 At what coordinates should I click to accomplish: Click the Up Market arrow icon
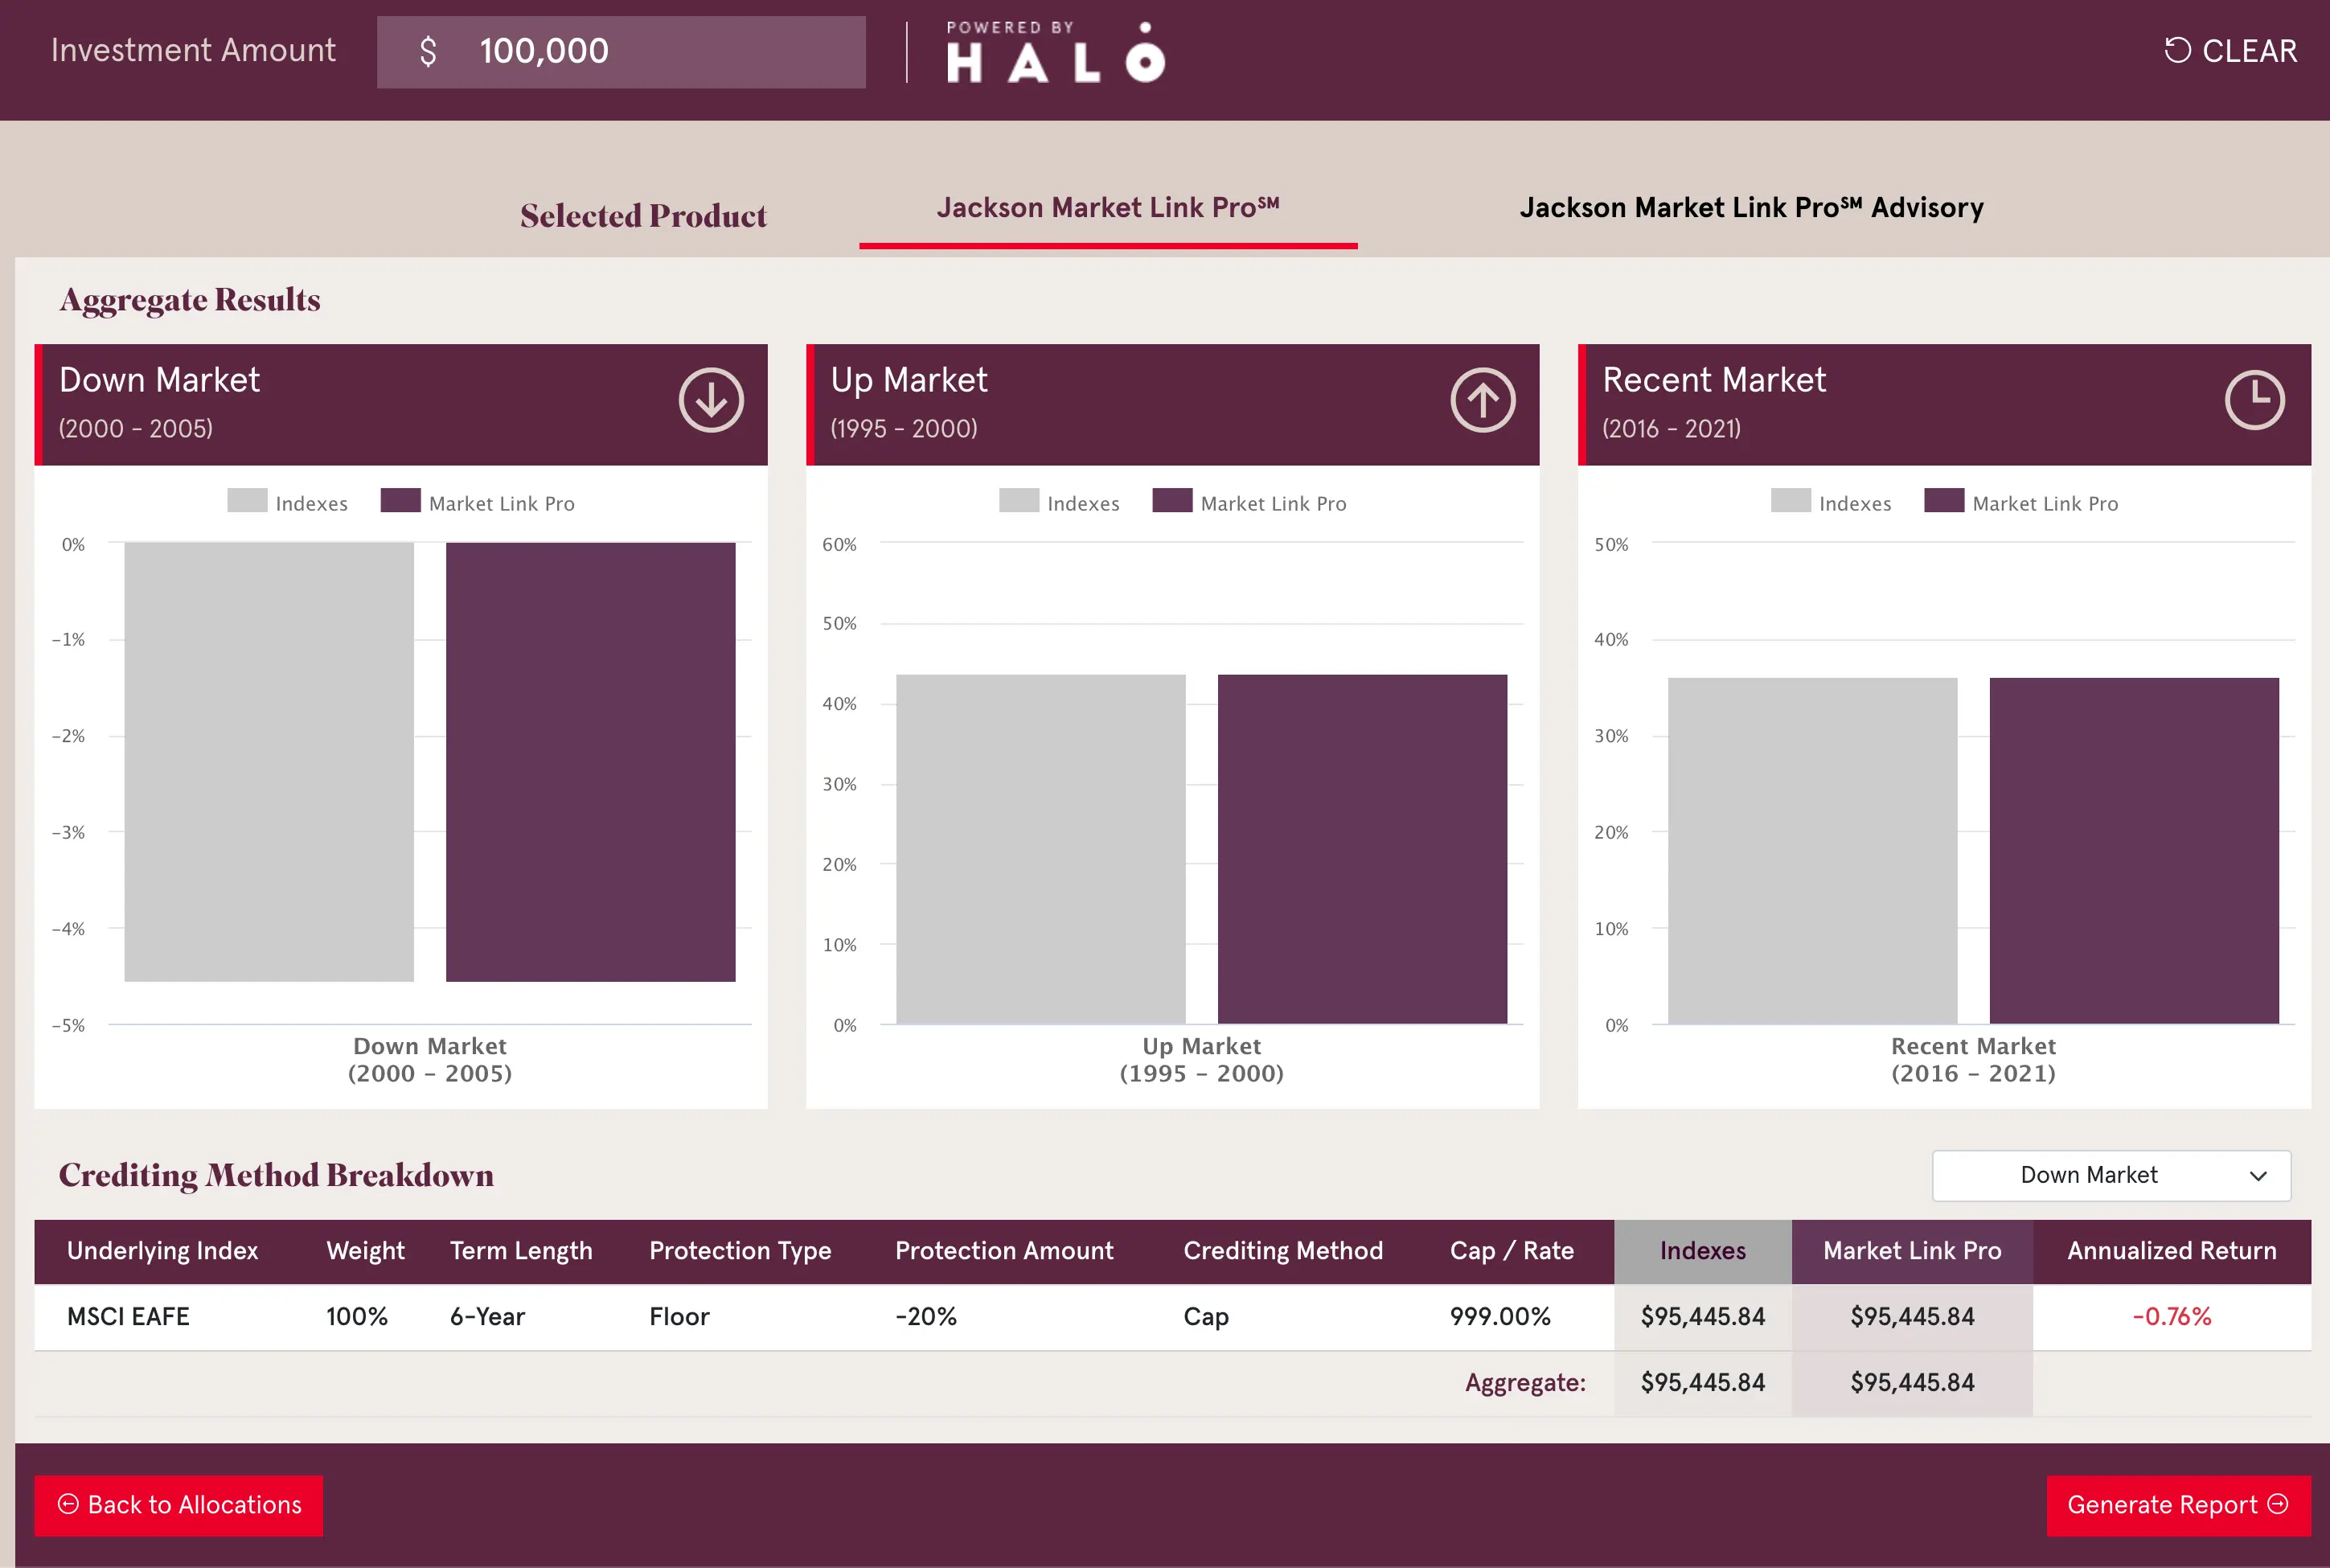pos(1483,401)
